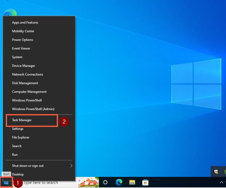
Task: Launch Microsoft Edge from the taskbar
Action: 119,182
